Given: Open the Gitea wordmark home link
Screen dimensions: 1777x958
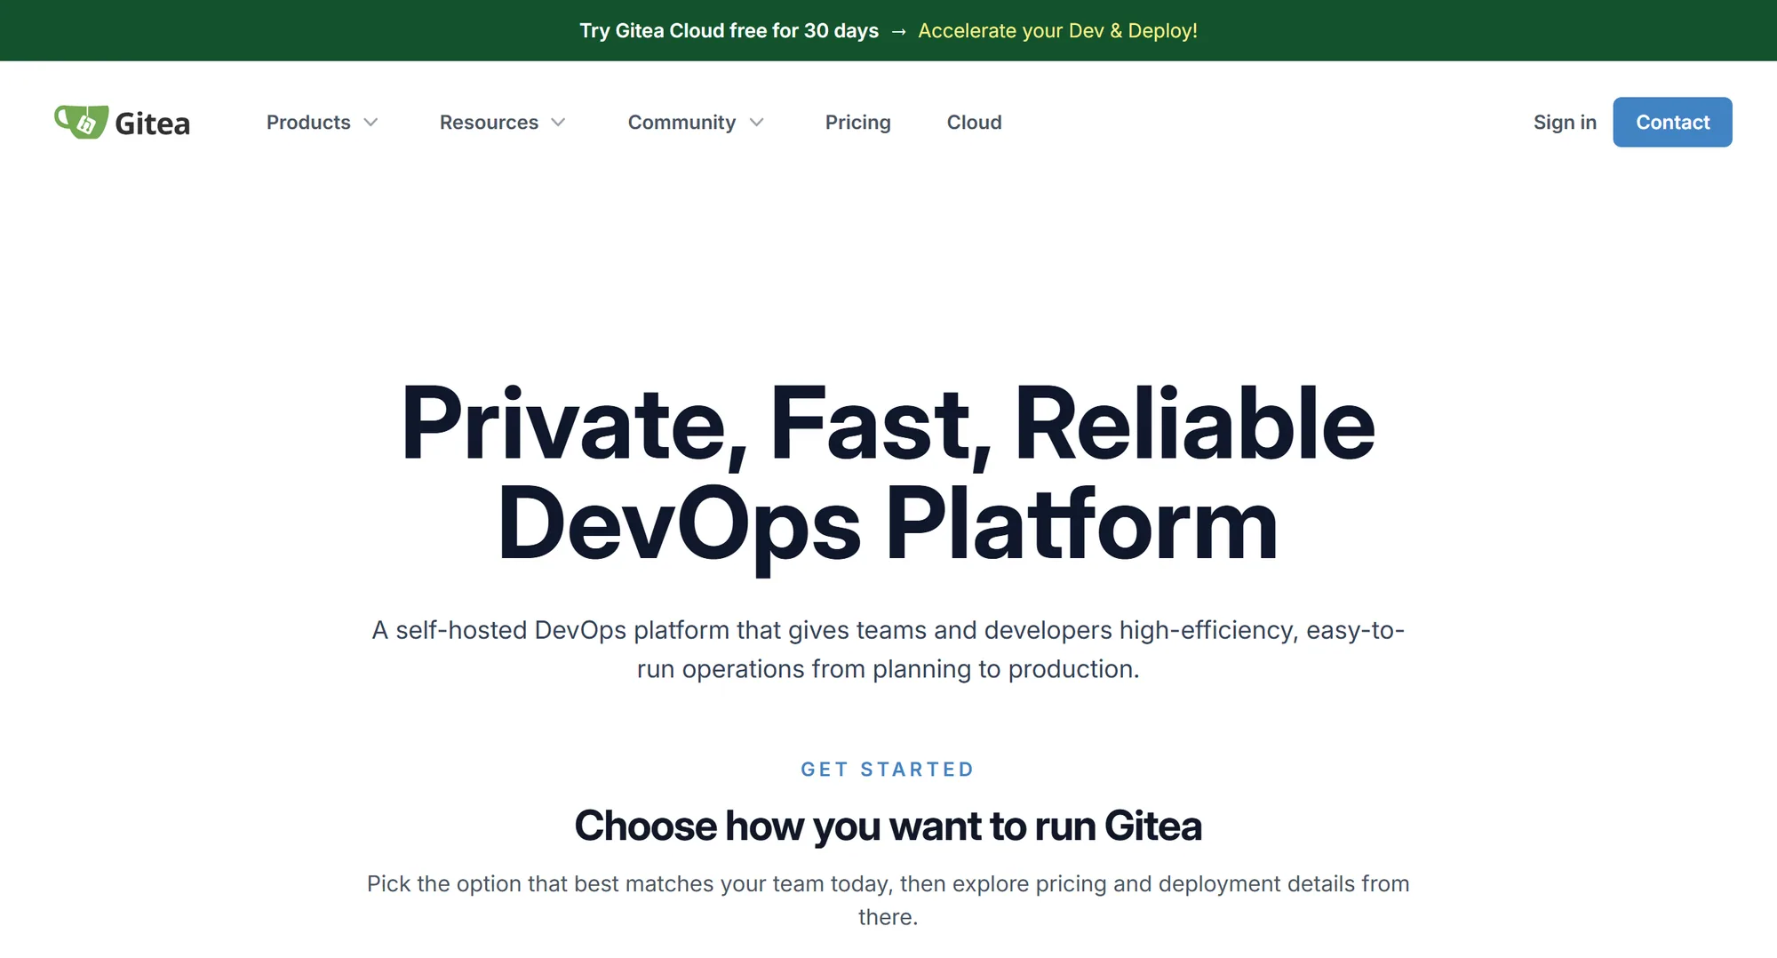Looking at the screenshot, I should point(152,124).
